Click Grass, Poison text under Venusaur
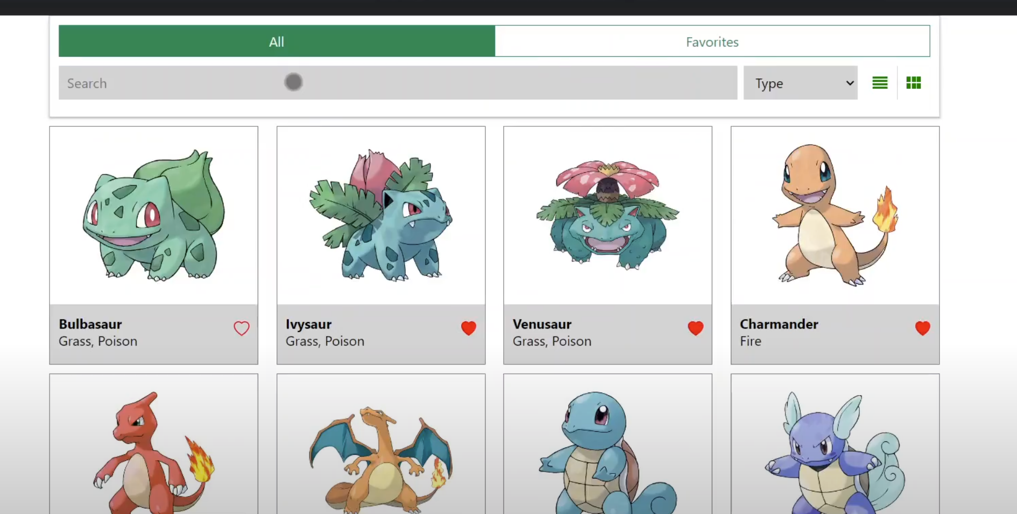This screenshot has width=1017, height=514. (x=552, y=341)
